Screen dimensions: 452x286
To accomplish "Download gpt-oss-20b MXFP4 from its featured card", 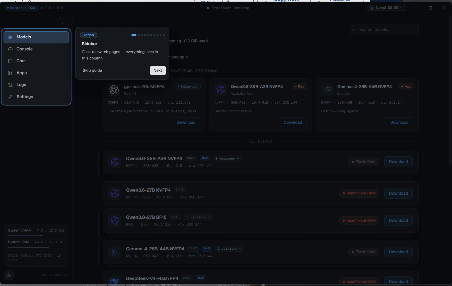I will click(x=186, y=122).
